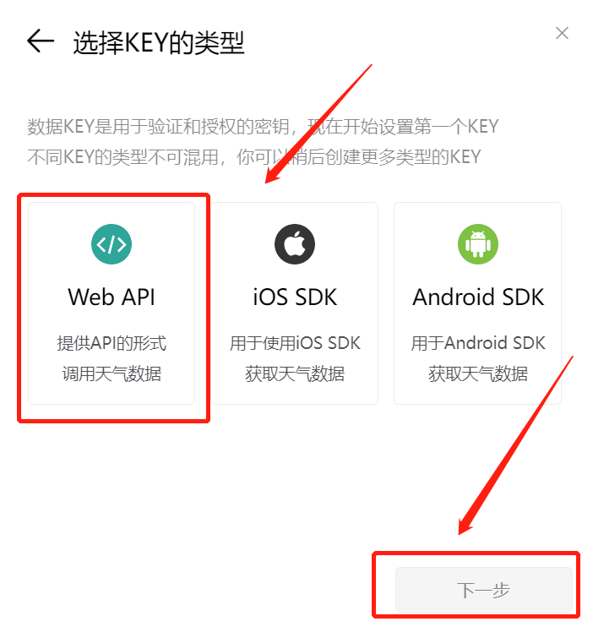Image resolution: width=593 pixels, height=627 pixels.
Task: Click the green Android robot icon
Action: click(x=478, y=244)
